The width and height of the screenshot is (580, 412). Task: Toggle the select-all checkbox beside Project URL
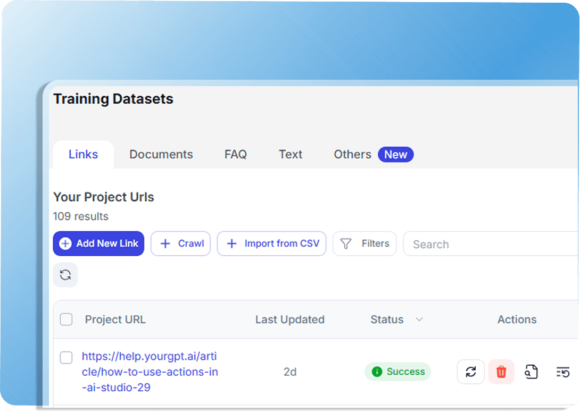[x=66, y=319]
